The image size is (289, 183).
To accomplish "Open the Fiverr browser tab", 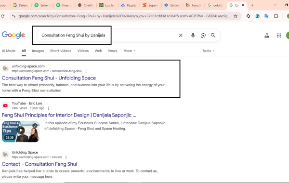I will (64, 5).
